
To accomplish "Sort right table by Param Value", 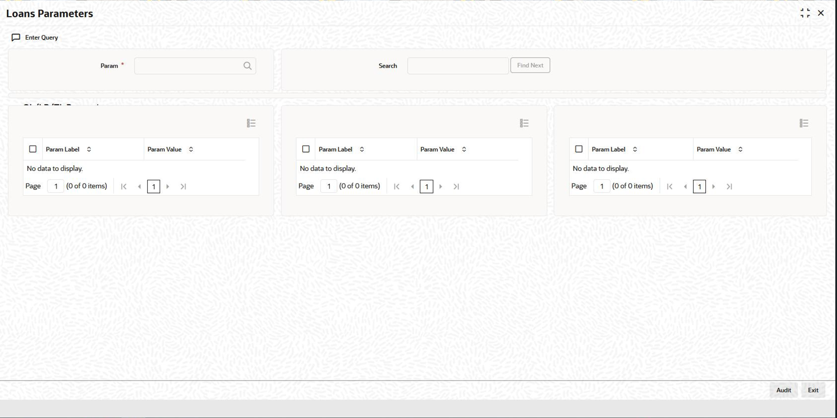I will (x=740, y=149).
